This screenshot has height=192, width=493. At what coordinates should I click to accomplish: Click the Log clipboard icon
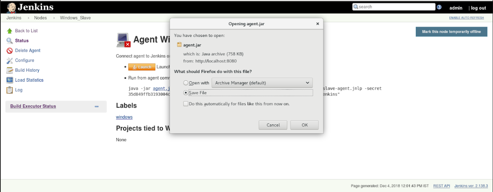pos(9,90)
